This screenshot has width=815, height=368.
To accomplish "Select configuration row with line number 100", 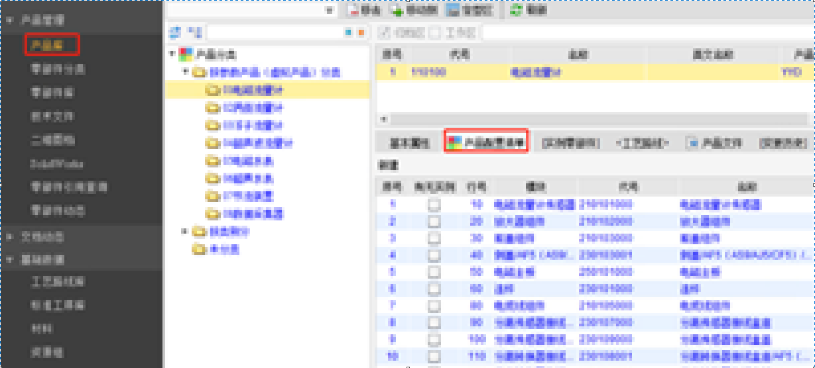I will (x=595, y=340).
